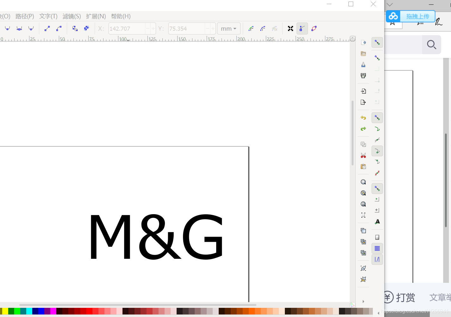The image size is (451, 317).
Task: Toggle snap other points button
Action: pos(377,189)
